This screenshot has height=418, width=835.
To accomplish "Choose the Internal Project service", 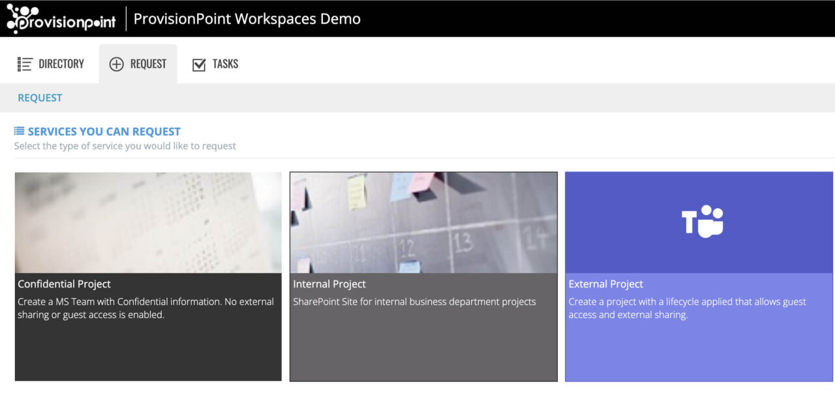I will (x=424, y=276).
